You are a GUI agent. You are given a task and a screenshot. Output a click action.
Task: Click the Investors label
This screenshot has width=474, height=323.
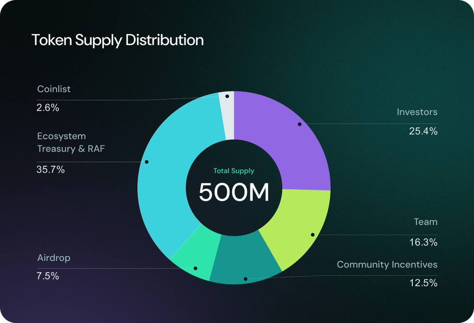click(x=417, y=112)
